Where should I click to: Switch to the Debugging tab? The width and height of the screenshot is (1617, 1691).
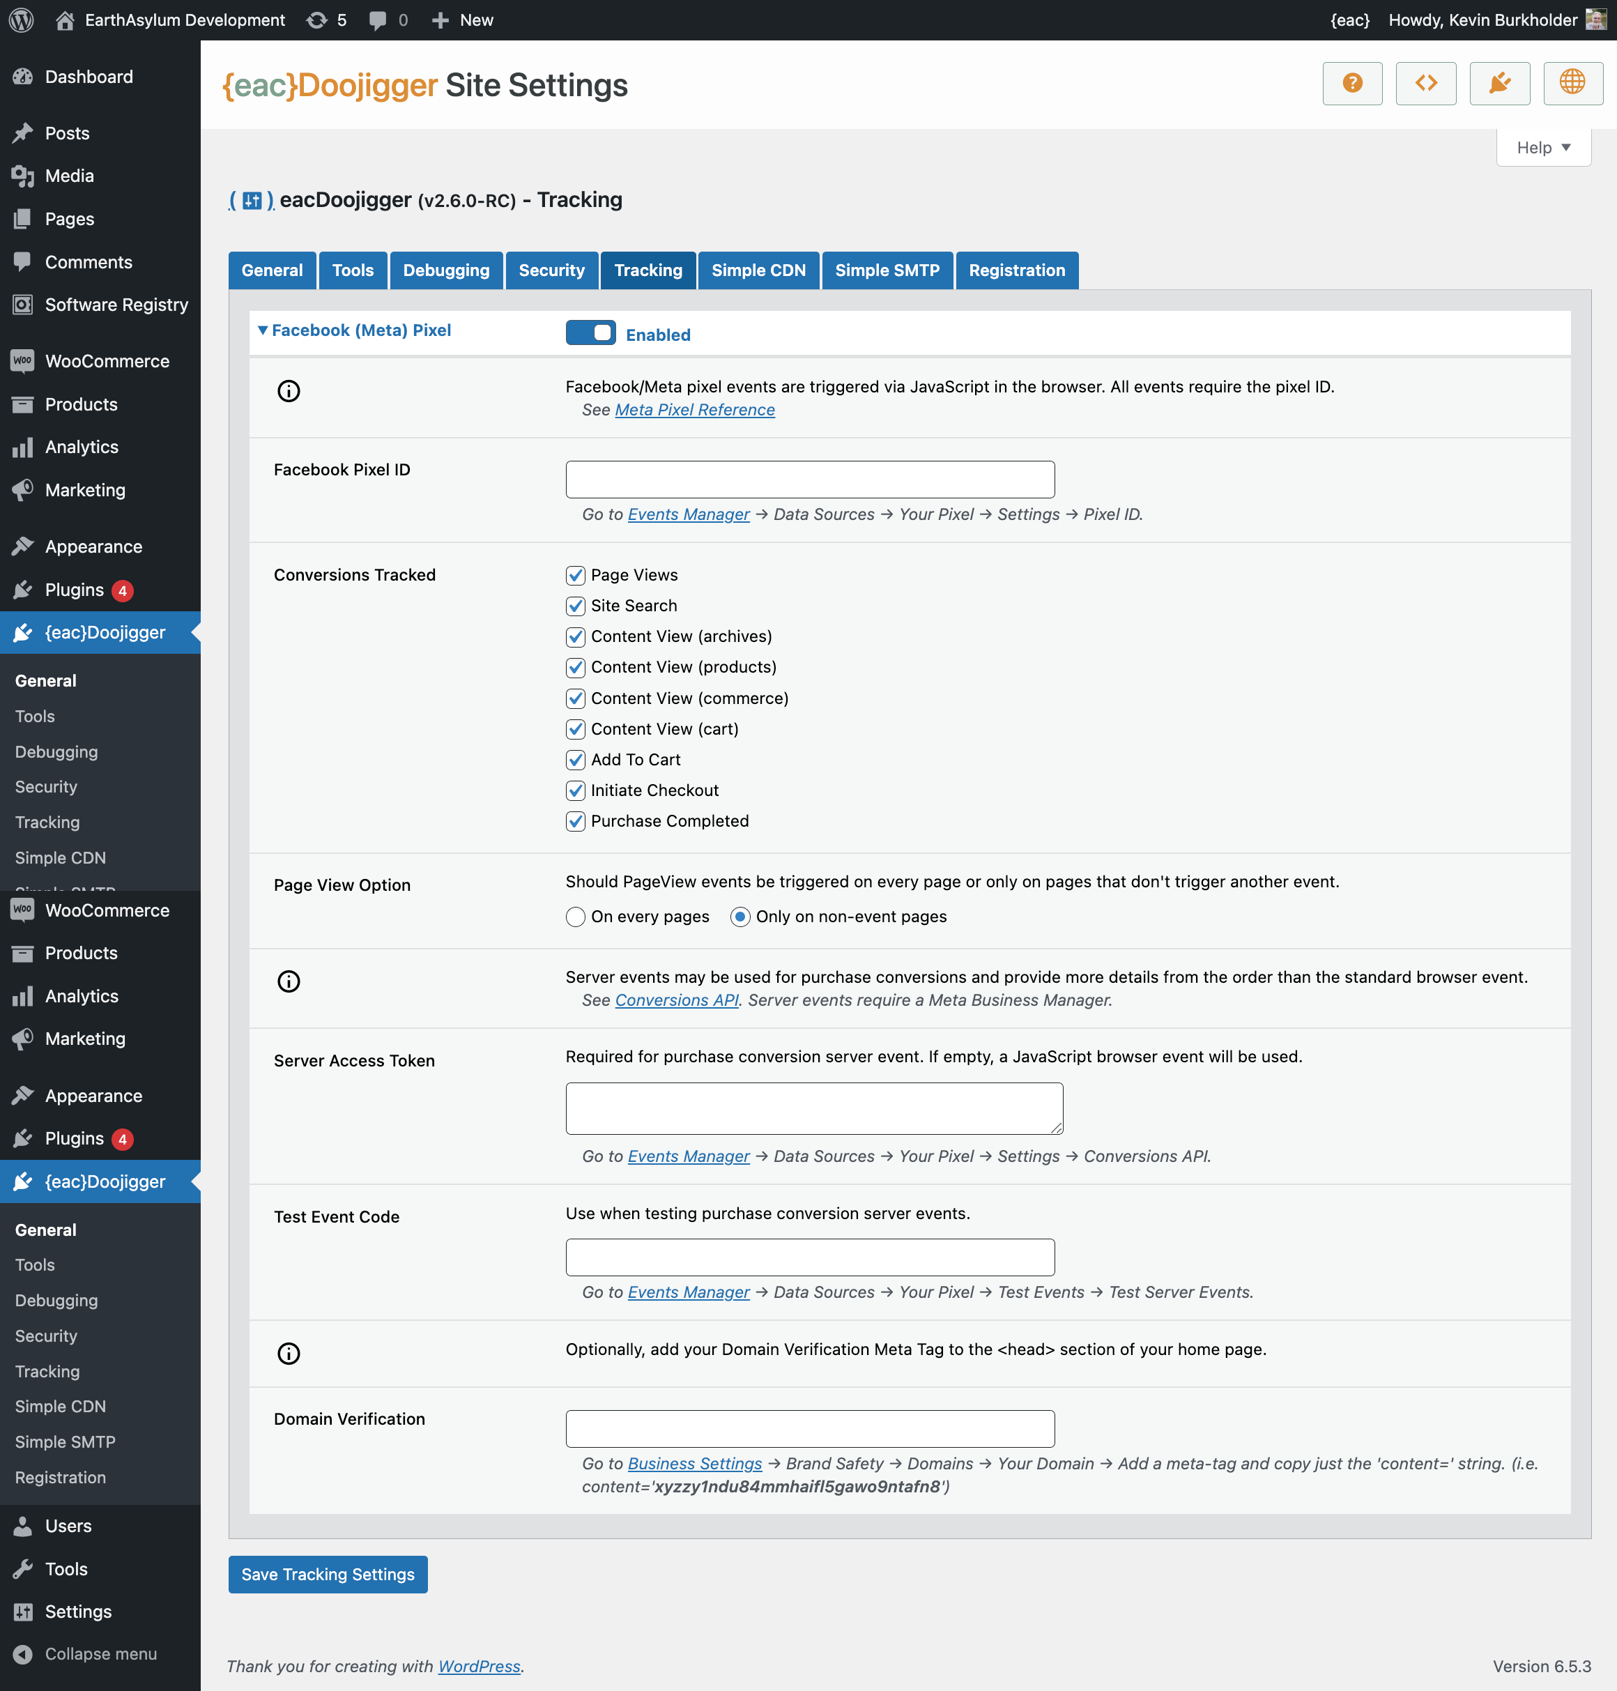445,270
